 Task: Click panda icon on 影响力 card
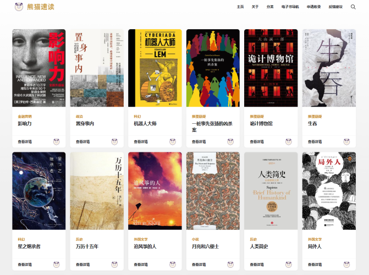coord(56,141)
